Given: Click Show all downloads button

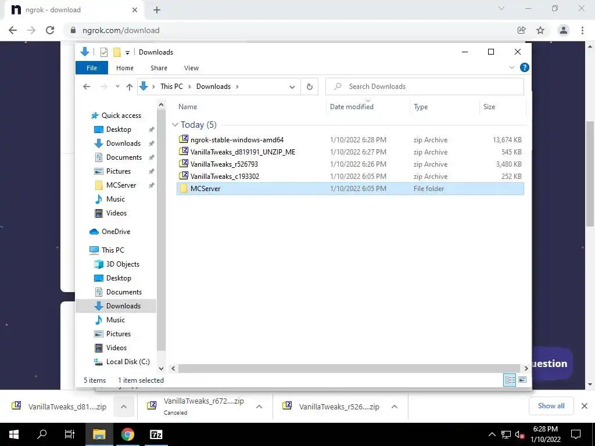Looking at the screenshot, I should 551,406.
